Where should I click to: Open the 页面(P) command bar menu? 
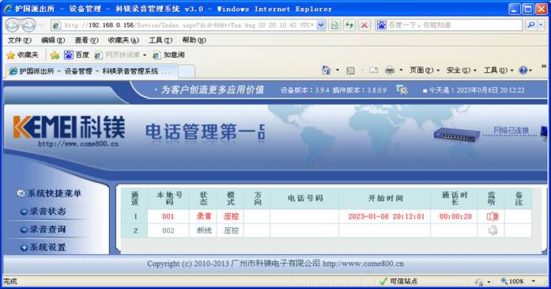(425, 70)
